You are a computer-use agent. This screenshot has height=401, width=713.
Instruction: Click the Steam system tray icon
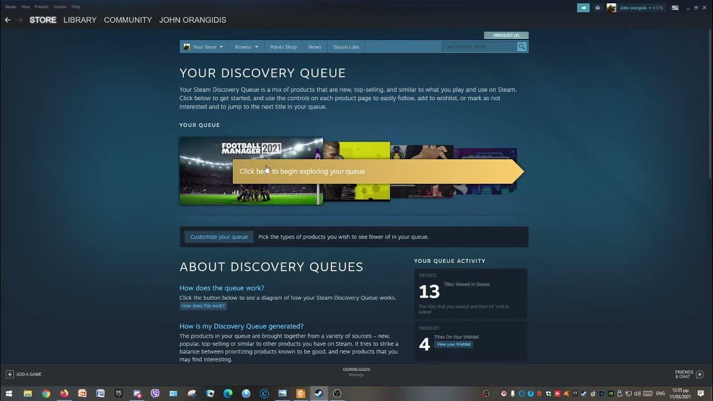point(584,394)
